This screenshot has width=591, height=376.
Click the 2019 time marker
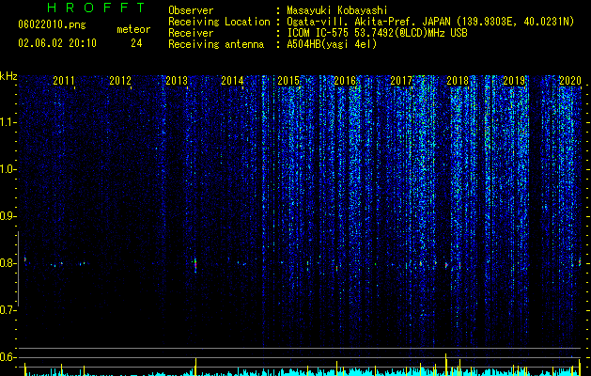tap(514, 81)
